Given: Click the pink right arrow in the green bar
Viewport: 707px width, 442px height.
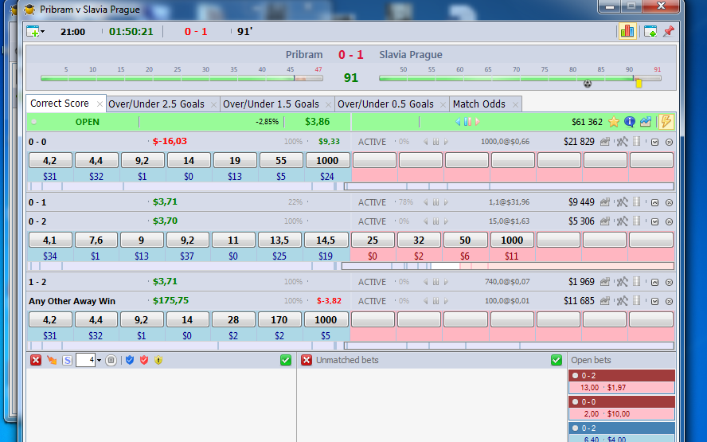Looking at the screenshot, I should tap(477, 122).
